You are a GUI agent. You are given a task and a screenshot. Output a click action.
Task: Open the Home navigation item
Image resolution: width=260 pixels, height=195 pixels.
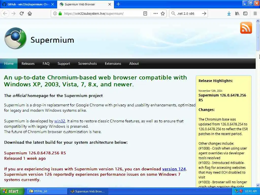click(9, 63)
